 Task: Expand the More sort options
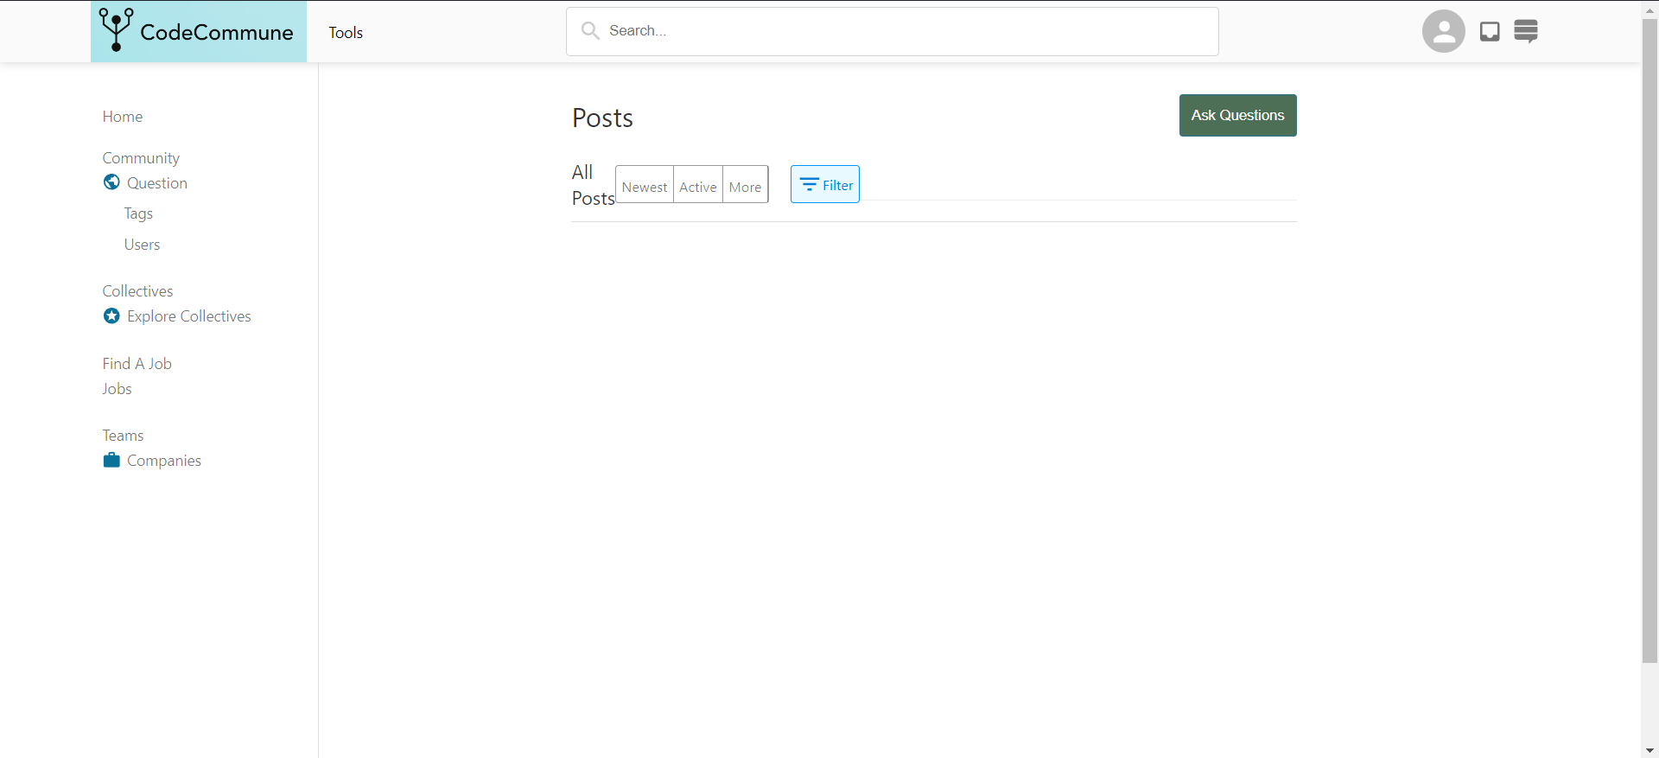coord(745,187)
